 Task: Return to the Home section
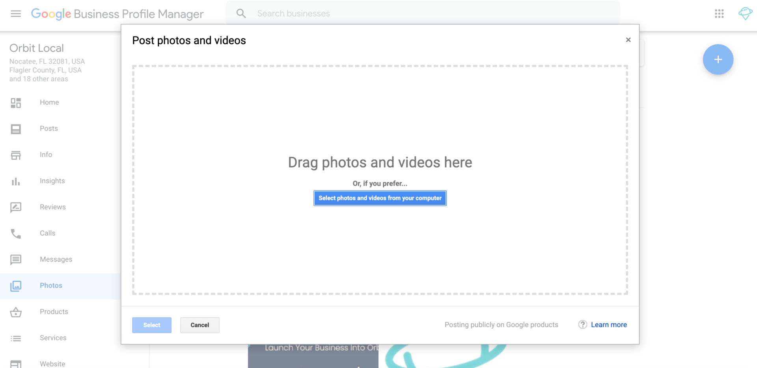49,102
